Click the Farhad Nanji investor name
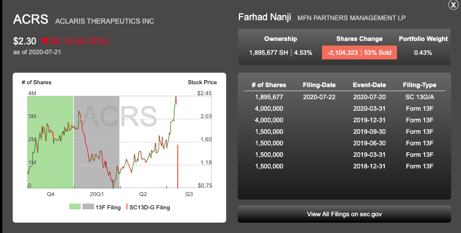Image resolution: width=461 pixels, height=233 pixels. (x=265, y=17)
